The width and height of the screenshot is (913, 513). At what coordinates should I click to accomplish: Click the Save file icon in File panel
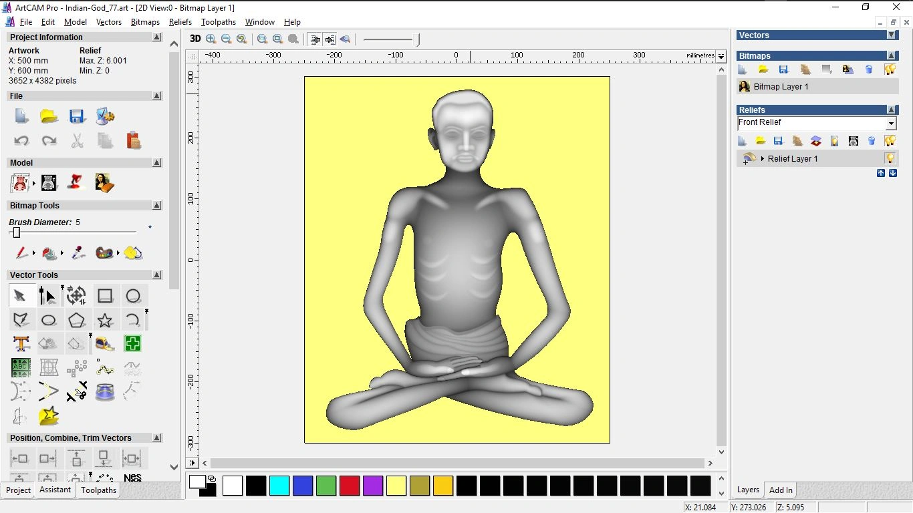pyautogui.click(x=77, y=116)
